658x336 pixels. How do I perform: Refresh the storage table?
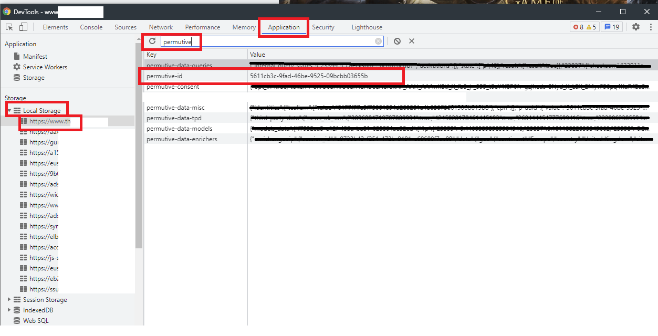point(152,41)
